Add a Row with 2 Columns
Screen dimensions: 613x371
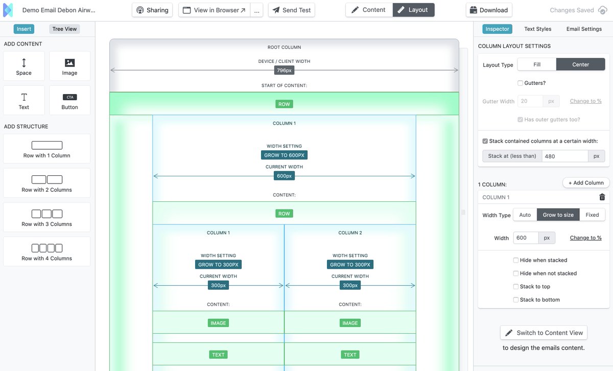(47, 183)
